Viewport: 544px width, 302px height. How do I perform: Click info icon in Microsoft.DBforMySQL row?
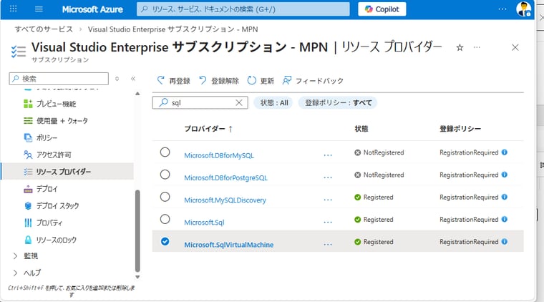[x=505, y=152]
